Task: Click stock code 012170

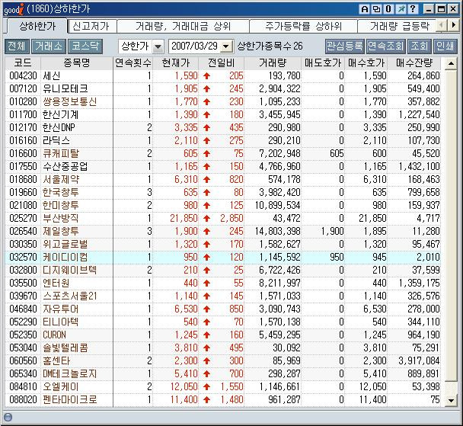Action: tap(23, 127)
